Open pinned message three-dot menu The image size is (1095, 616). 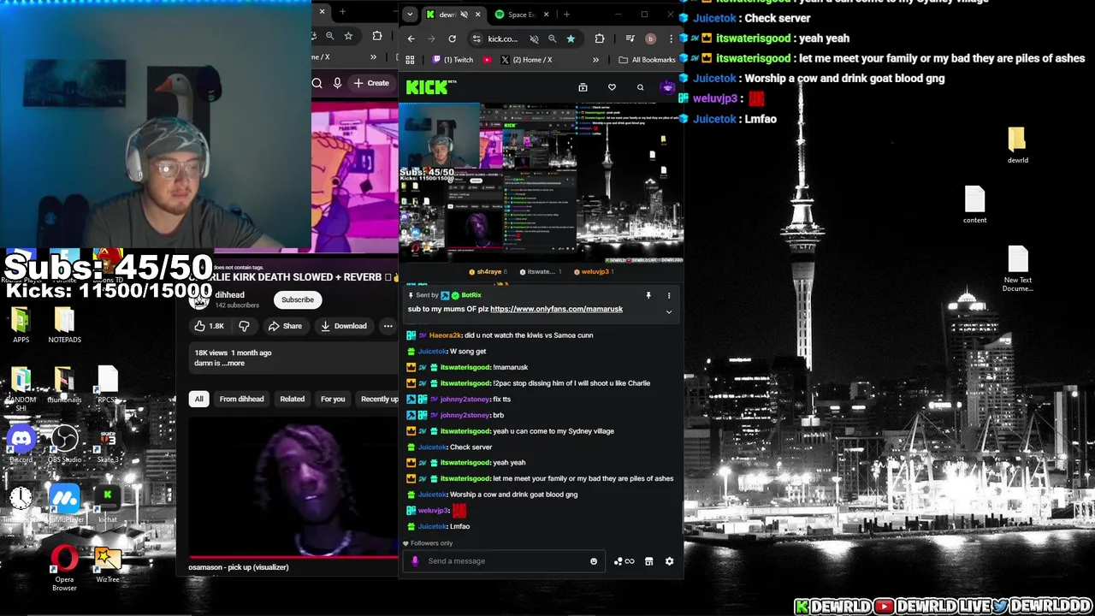(669, 295)
